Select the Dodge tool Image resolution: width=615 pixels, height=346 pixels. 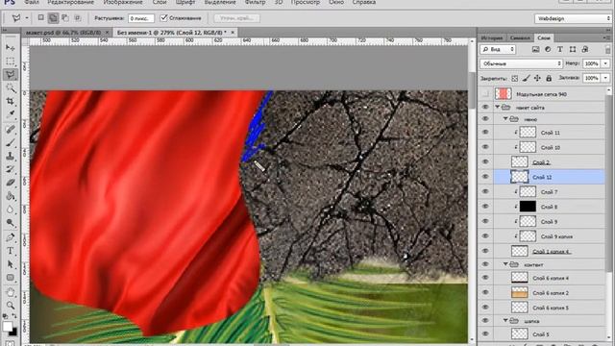point(11,223)
